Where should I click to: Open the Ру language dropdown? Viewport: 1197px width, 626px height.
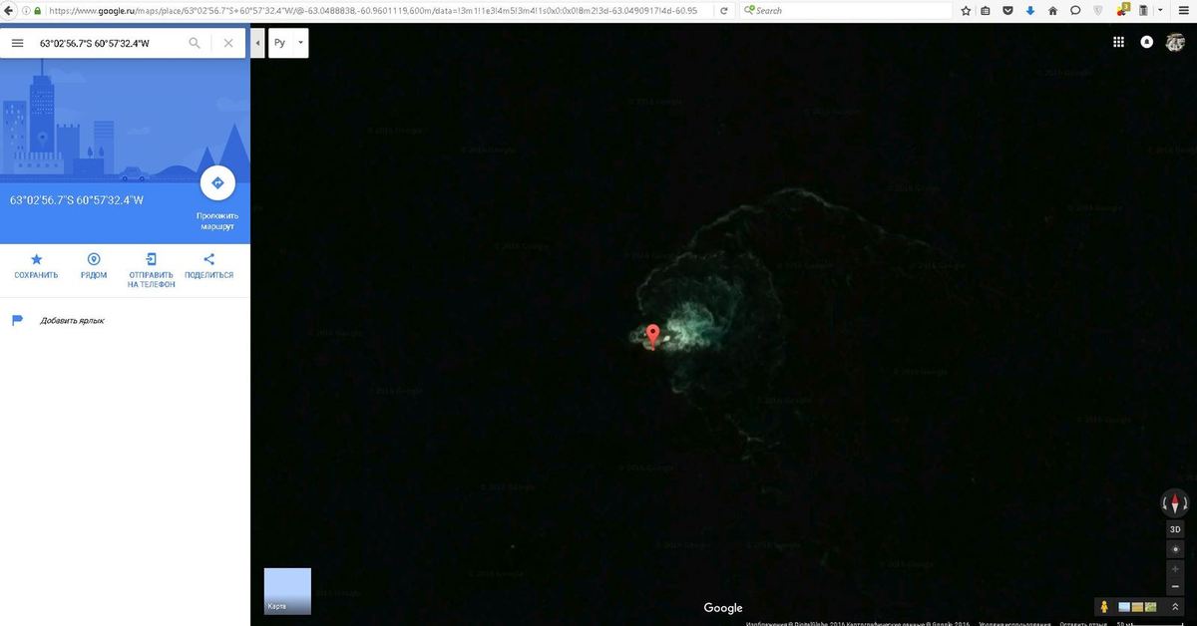pos(288,44)
